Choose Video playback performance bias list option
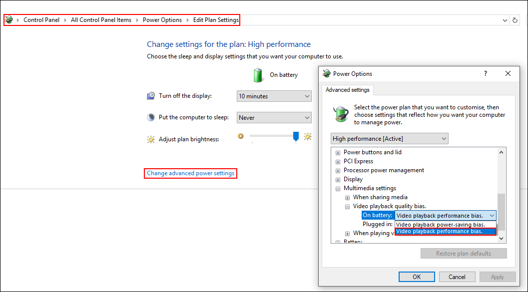Image resolution: width=528 pixels, height=292 pixels. click(x=445, y=232)
